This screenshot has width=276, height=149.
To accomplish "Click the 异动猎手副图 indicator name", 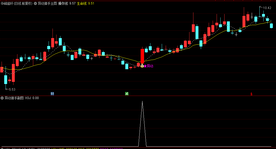I will pyautogui.click(x=14, y=98).
